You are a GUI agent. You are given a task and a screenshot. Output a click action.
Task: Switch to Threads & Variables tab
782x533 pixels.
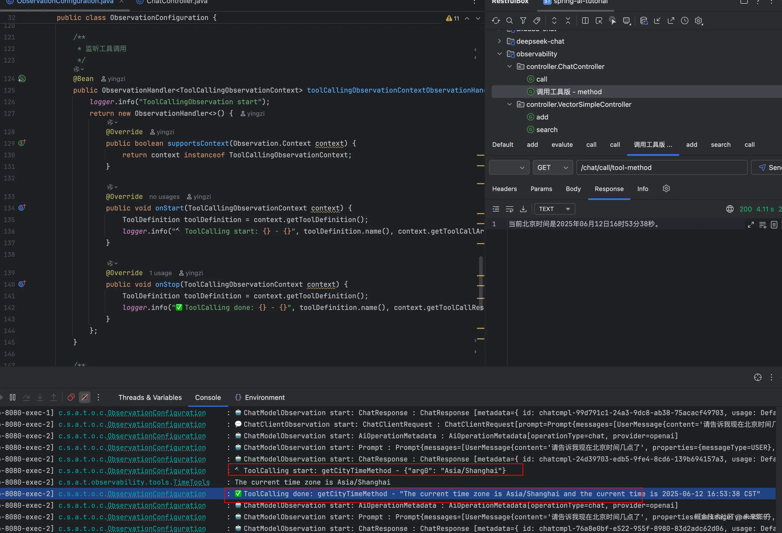150,397
